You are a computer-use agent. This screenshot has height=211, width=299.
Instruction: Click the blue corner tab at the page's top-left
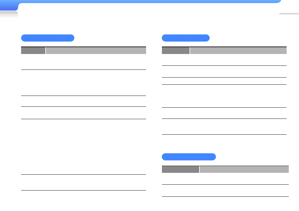(8, 7)
